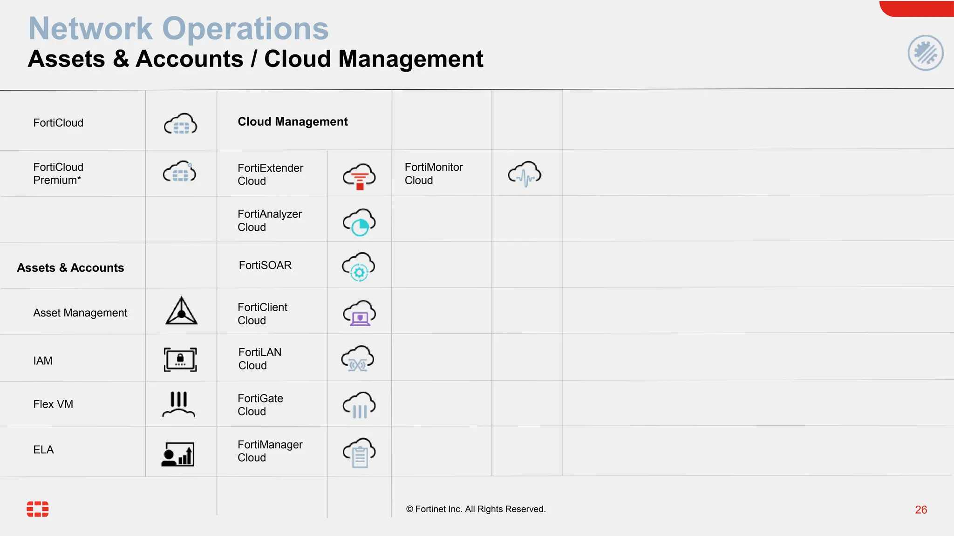Click the Assets & Accounts heading
Screen dimensions: 954x536
click(70, 268)
